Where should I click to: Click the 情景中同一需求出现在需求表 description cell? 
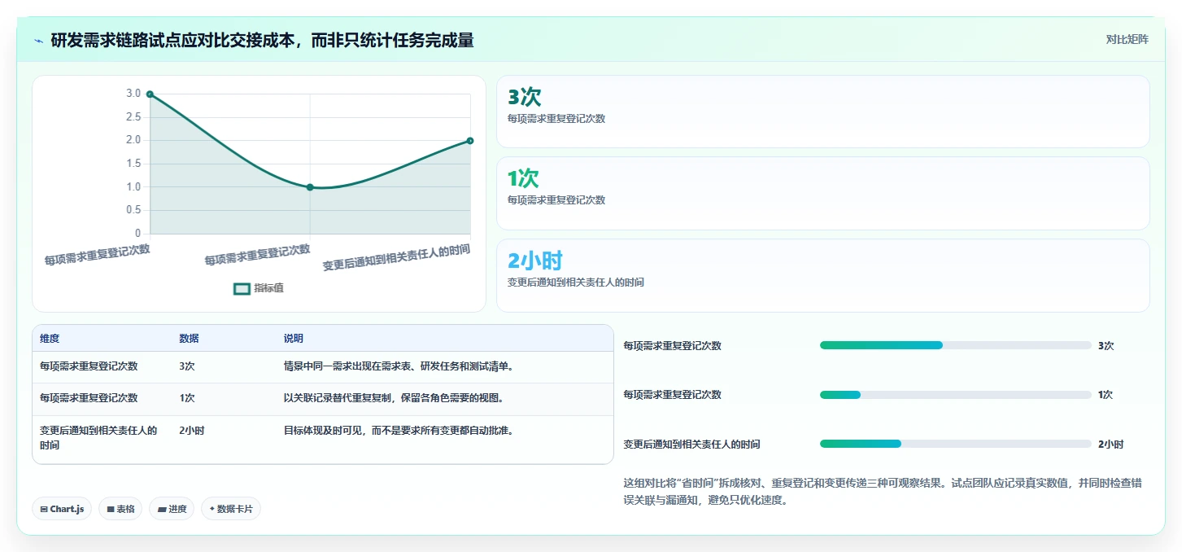click(x=399, y=366)
